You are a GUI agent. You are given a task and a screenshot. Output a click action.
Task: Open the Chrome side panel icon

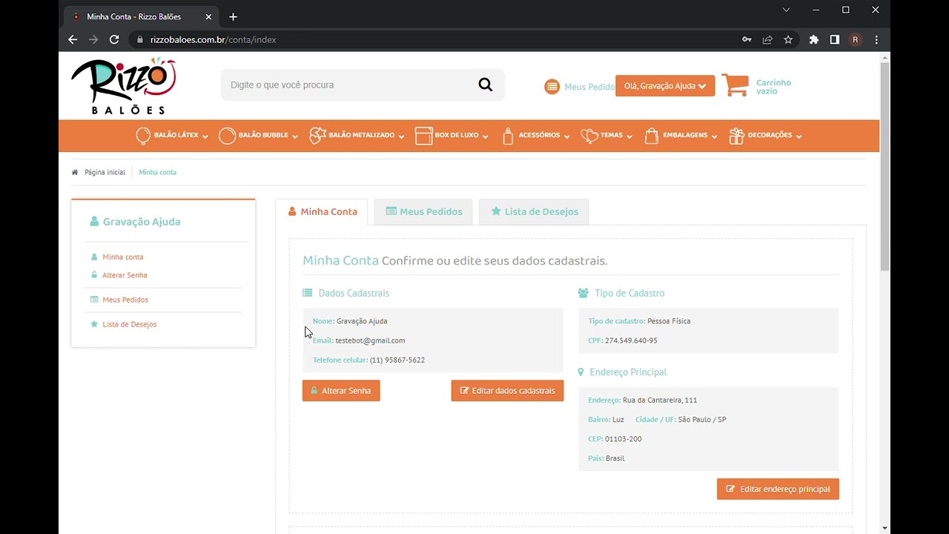(835, 39)
